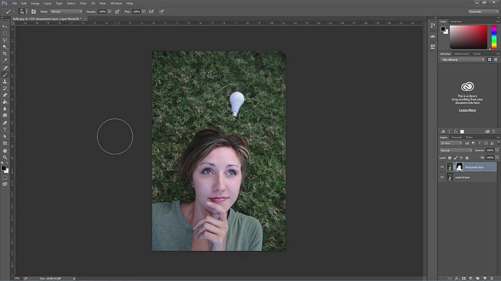Switch to the Paths tab

[469, 137]
